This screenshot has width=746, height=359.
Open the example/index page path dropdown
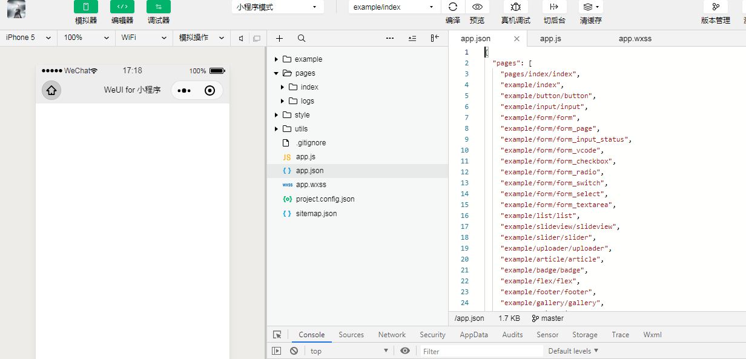pos(392,7)
